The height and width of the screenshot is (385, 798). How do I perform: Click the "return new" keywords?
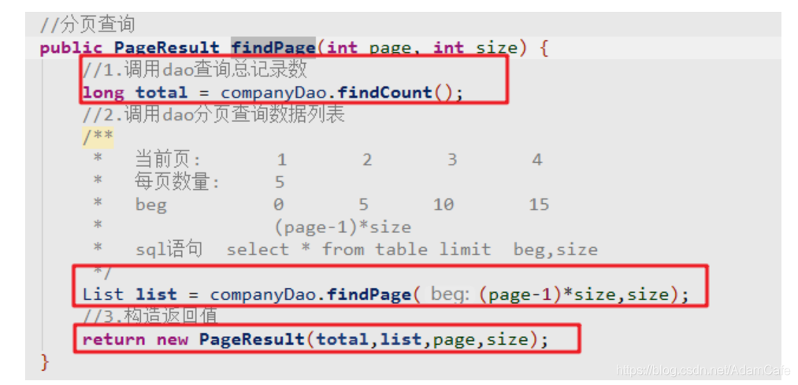point(135,339)
